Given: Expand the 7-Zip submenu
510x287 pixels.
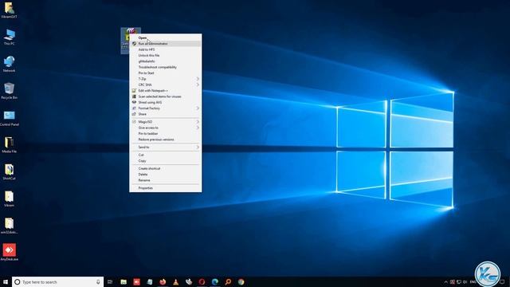Looking at the screenshot, I should (x=166, y=79).
